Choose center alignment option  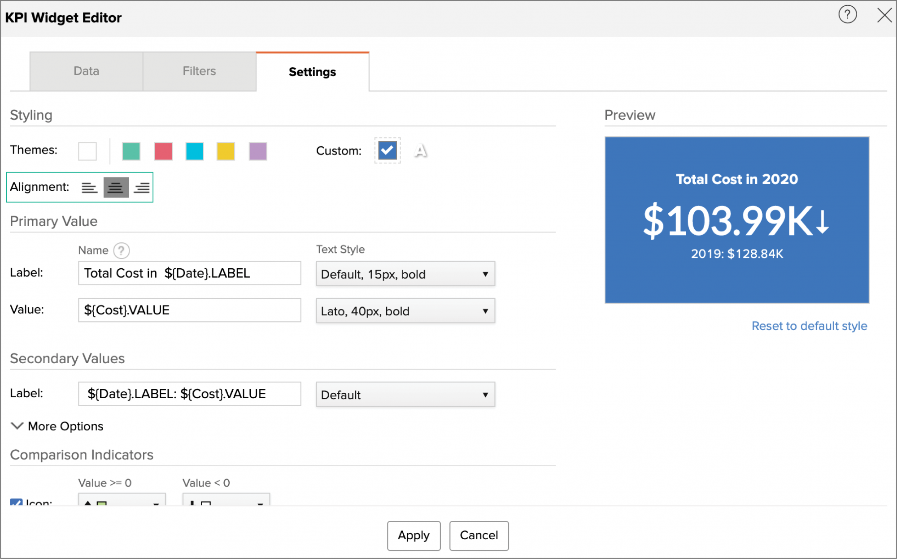[116, 187]
